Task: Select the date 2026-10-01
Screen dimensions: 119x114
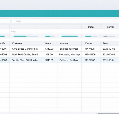Action: [108, 60]
